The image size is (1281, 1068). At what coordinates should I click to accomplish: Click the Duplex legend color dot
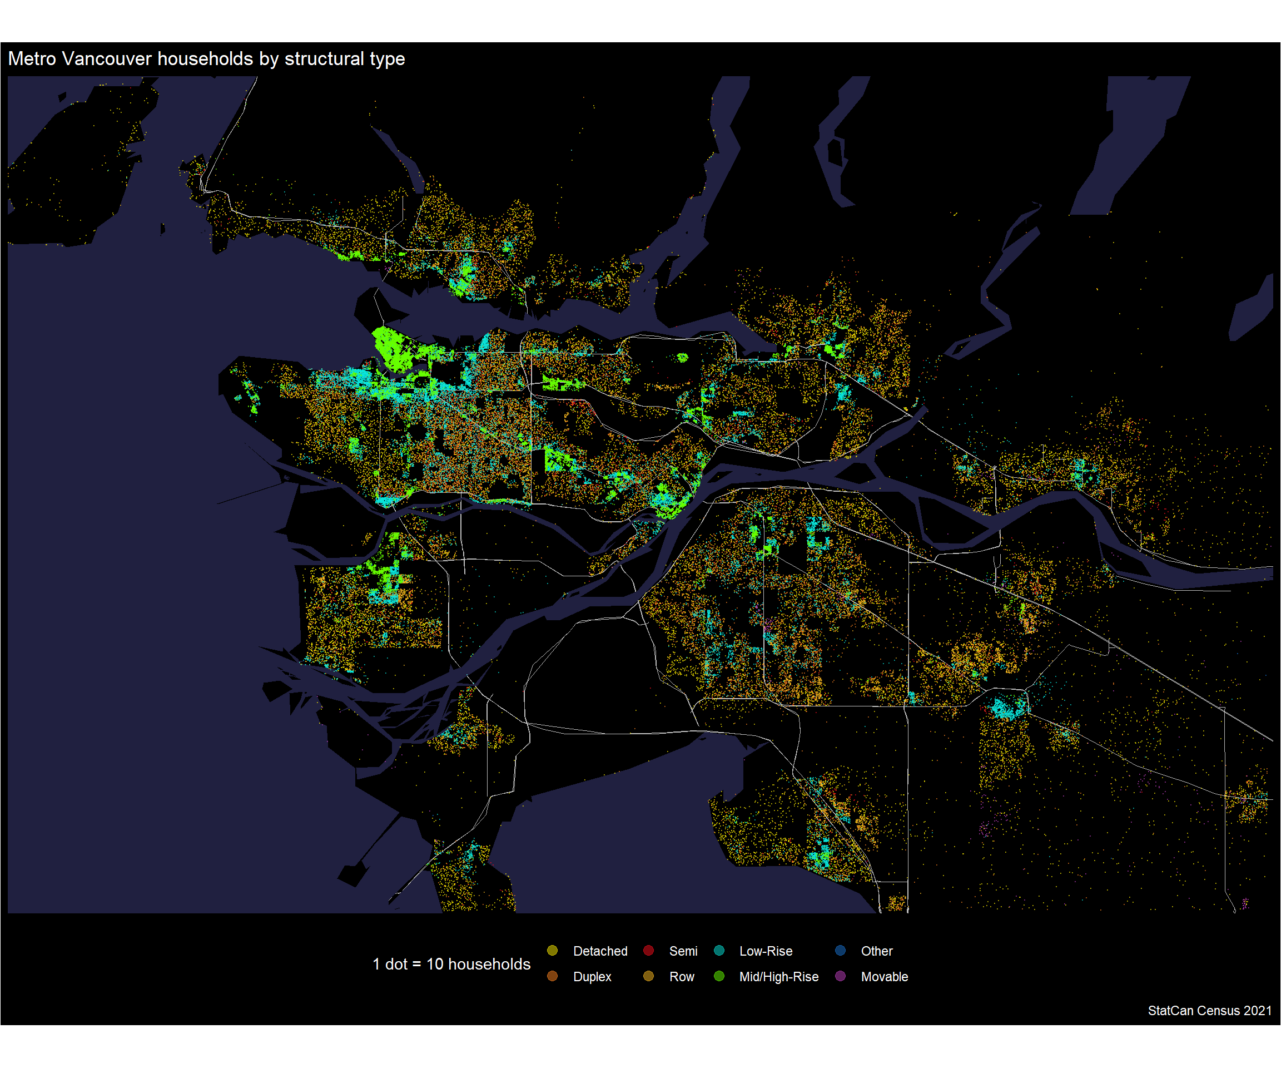pos(552,976)
